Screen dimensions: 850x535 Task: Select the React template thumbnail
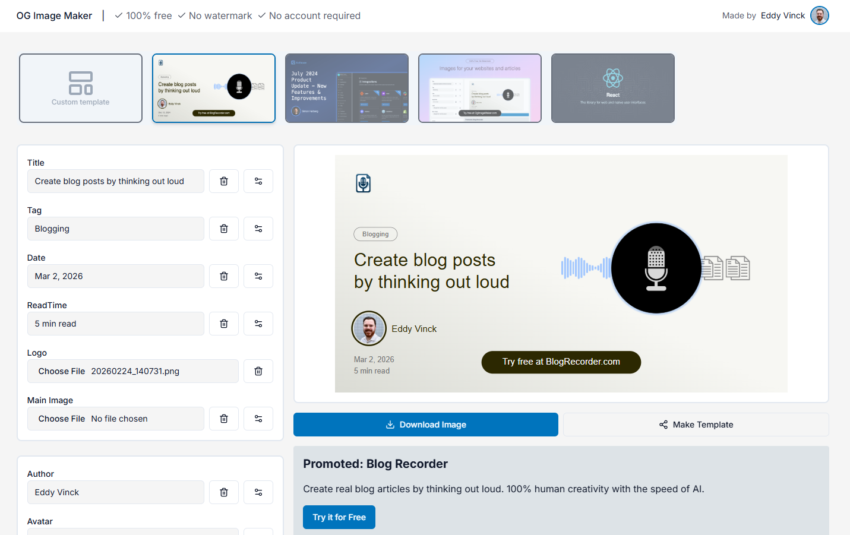[x=612, y=88]
